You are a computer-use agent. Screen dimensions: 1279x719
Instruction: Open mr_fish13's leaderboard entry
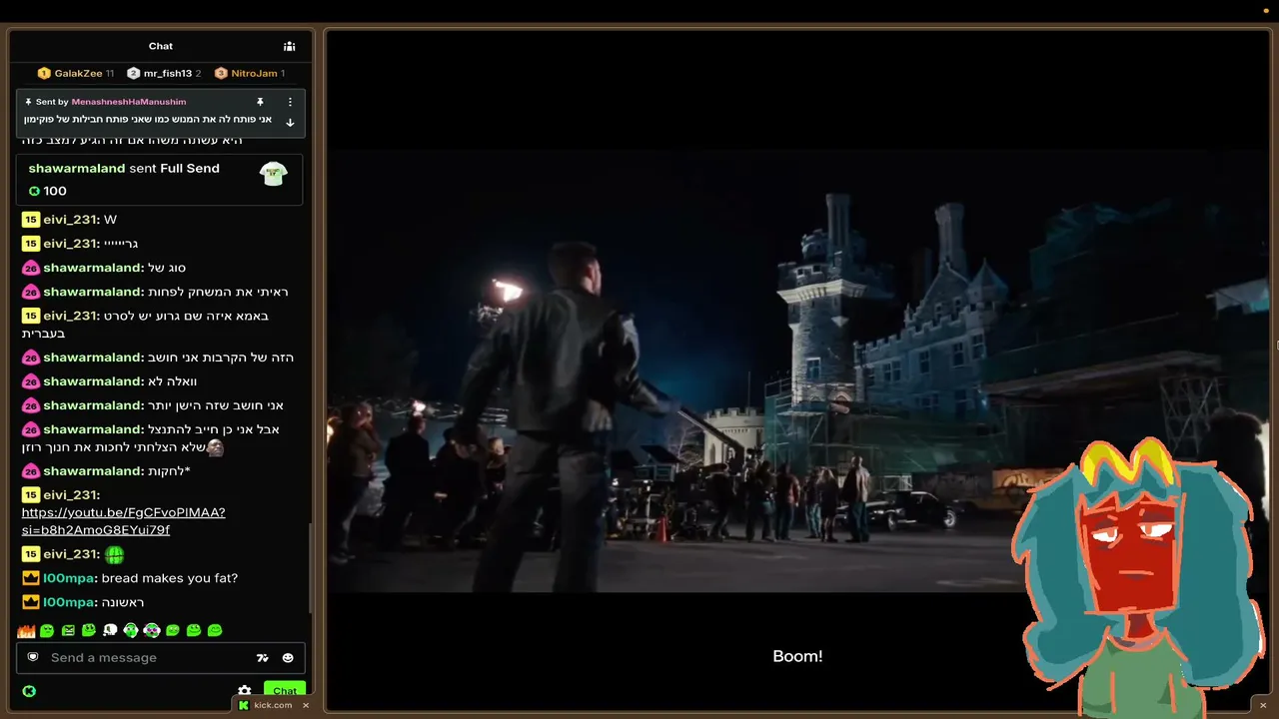click(164, 73)
